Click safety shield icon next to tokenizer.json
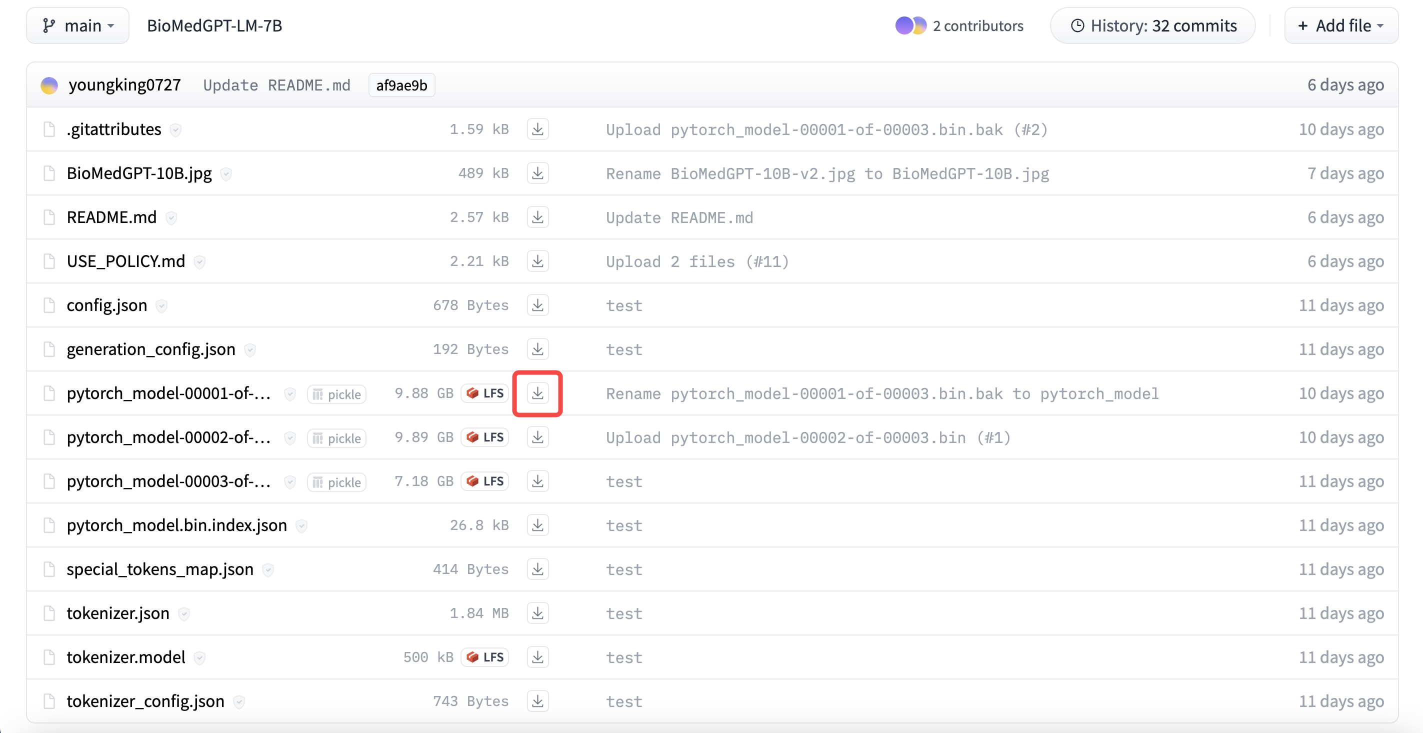Image resolution: width=1423 pixels, height=733 pixels. [184, 613]
